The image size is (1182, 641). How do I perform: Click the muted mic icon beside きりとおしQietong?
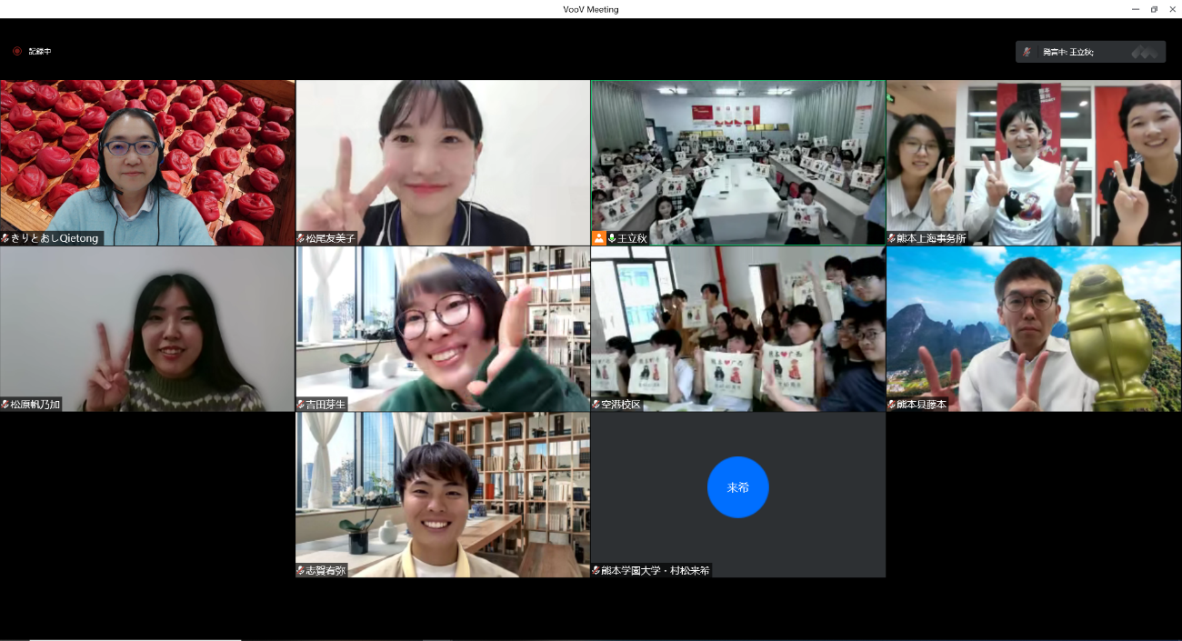[5, 239]
